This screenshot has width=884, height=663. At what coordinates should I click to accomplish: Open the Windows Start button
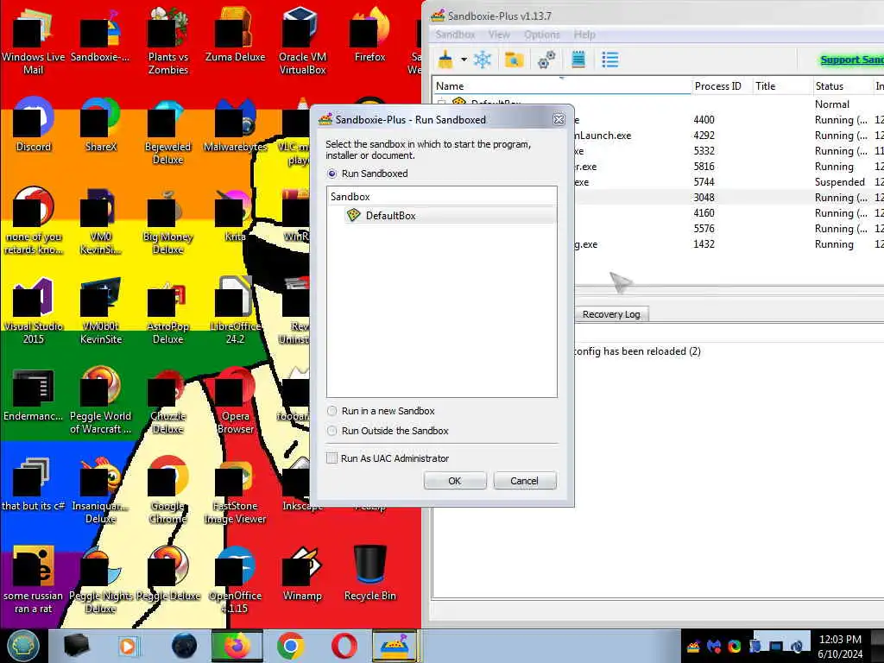tap(22, 646)
